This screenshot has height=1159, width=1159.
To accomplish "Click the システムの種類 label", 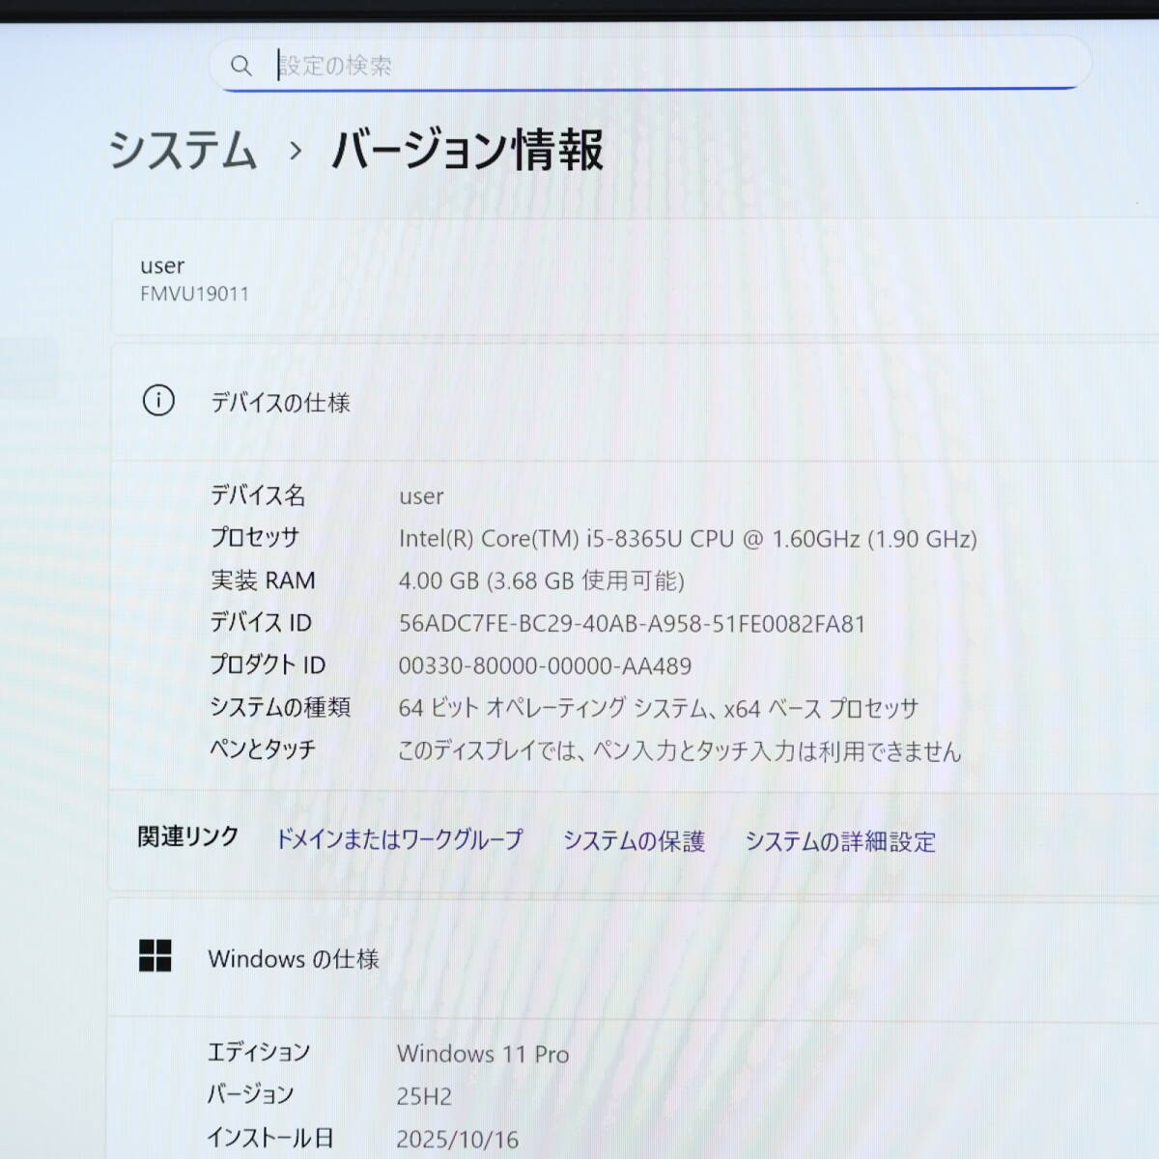I will point(280,707).
